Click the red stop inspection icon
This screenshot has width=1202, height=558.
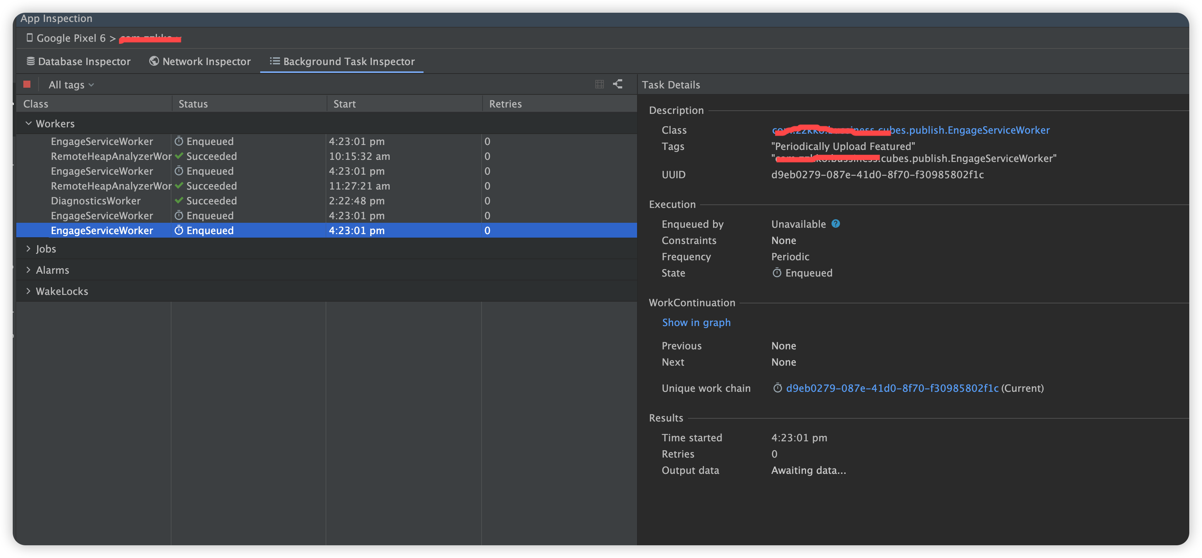(27, 85)
